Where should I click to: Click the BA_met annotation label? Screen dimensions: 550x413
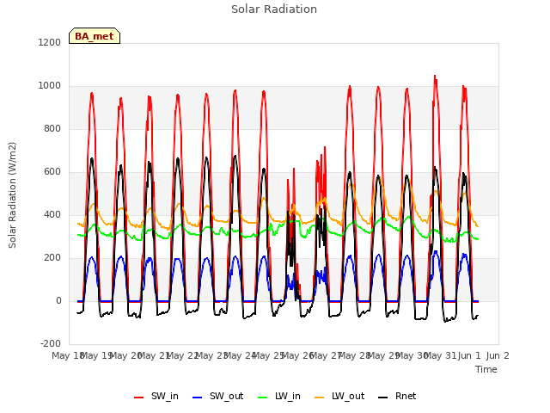[95, 36]
